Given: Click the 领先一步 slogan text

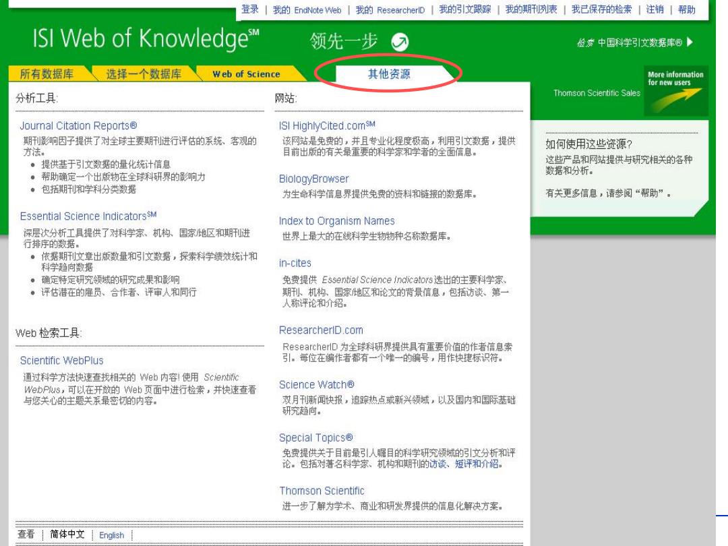Looking at the screenshot, I should pos(344,41).
